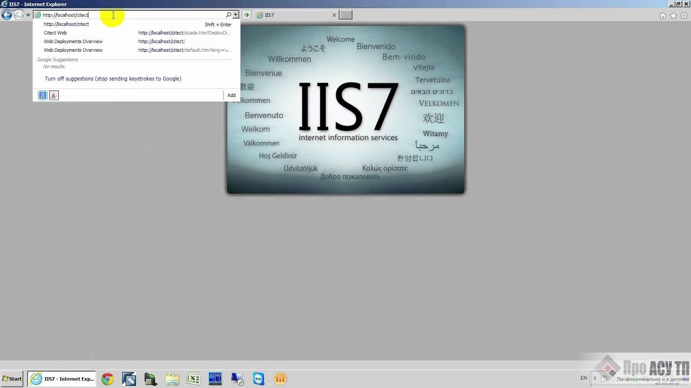Close the IIS7 tab
The height and width of the screenshot is (388, 691).
pos(334,15)
